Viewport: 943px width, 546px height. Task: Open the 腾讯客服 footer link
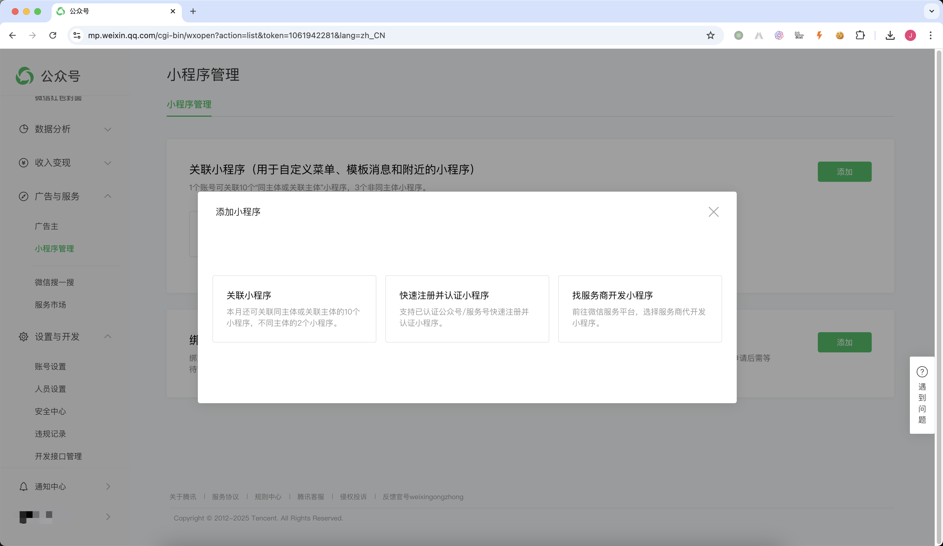(x=311, y=497)
